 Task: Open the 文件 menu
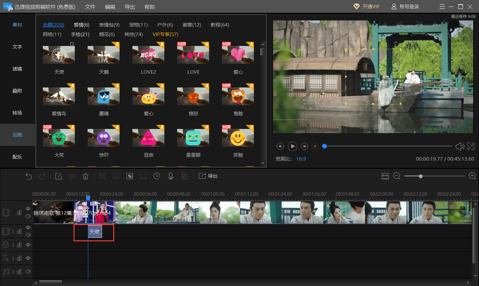point(90,7)
